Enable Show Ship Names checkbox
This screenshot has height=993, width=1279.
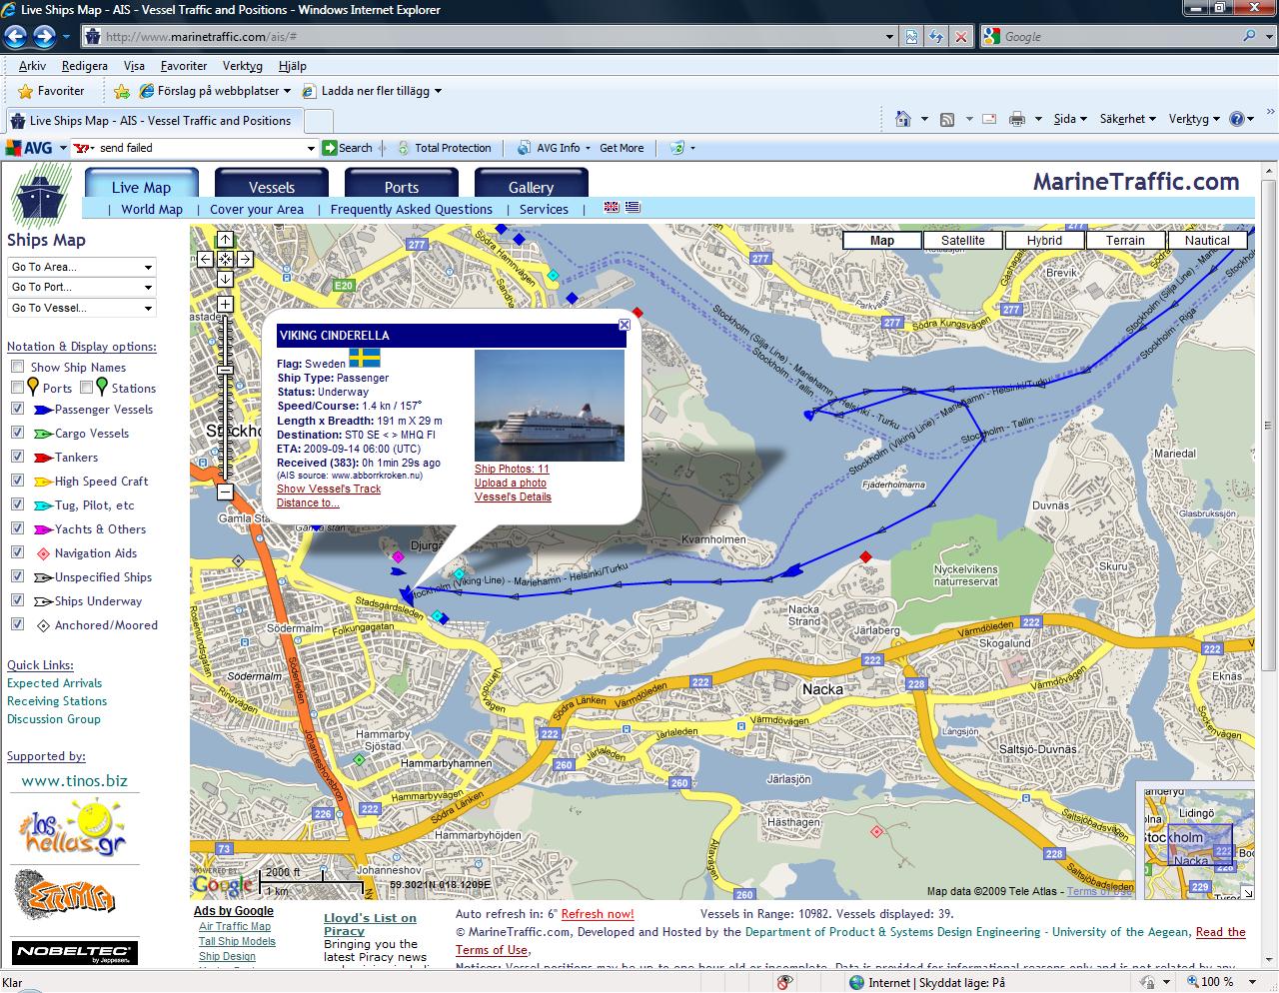click(17, 367)
